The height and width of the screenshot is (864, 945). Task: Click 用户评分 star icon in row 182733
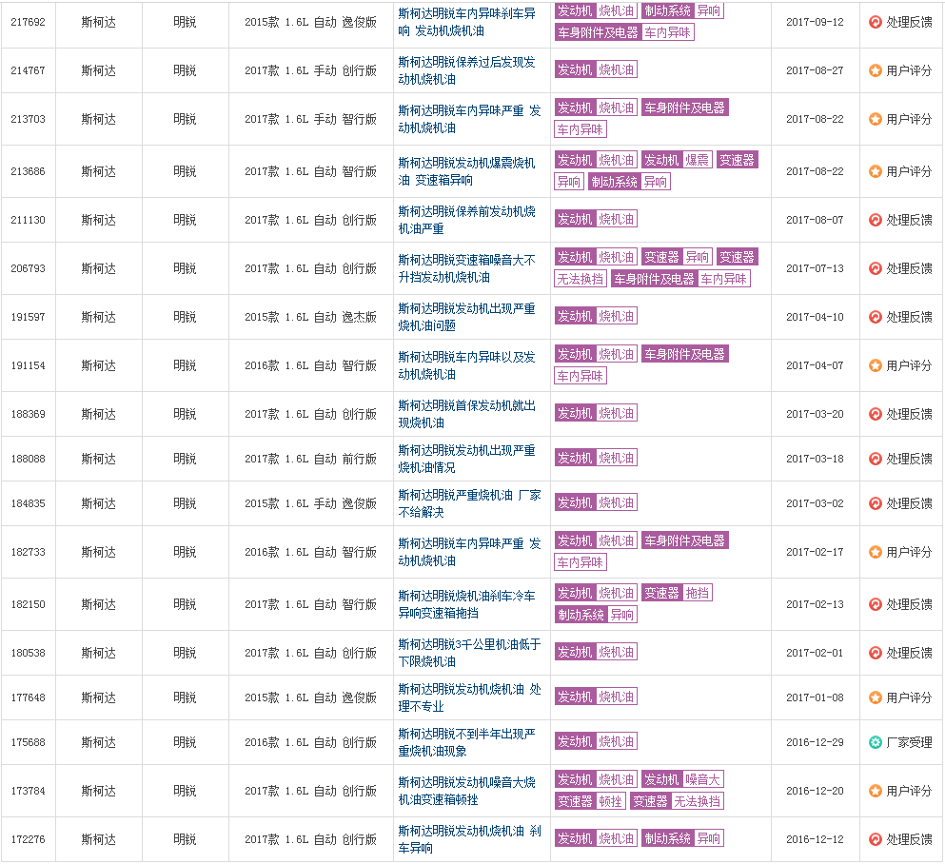click(x=876, y=552)
